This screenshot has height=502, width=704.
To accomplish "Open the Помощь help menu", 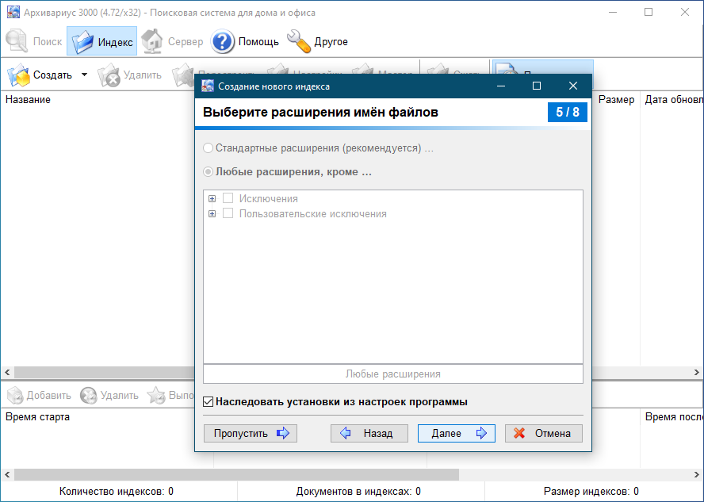I will click(245, 41).
